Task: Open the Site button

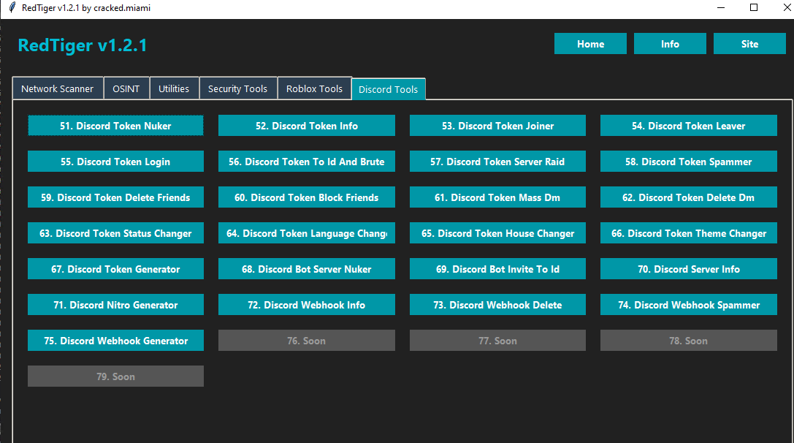Action: tap(749, 44)
